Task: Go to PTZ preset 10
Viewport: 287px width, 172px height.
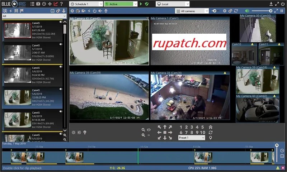Action: (x=202, y=132)
